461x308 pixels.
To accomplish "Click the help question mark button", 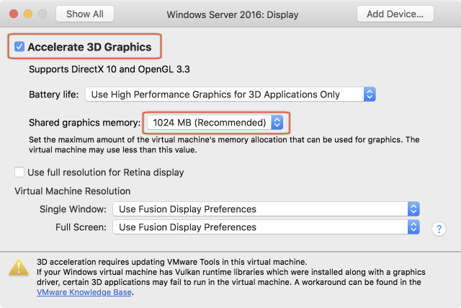I will 439,229.
